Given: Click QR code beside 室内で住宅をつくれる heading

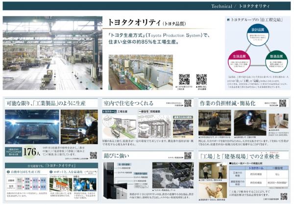Looking at the screenshot, I should pyautogui.click(x=188, y=103).
